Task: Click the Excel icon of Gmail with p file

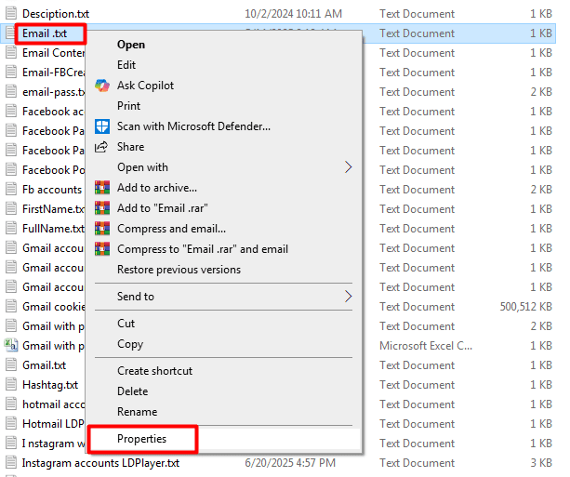Action: pyautogui.click(x=11, y=345)
